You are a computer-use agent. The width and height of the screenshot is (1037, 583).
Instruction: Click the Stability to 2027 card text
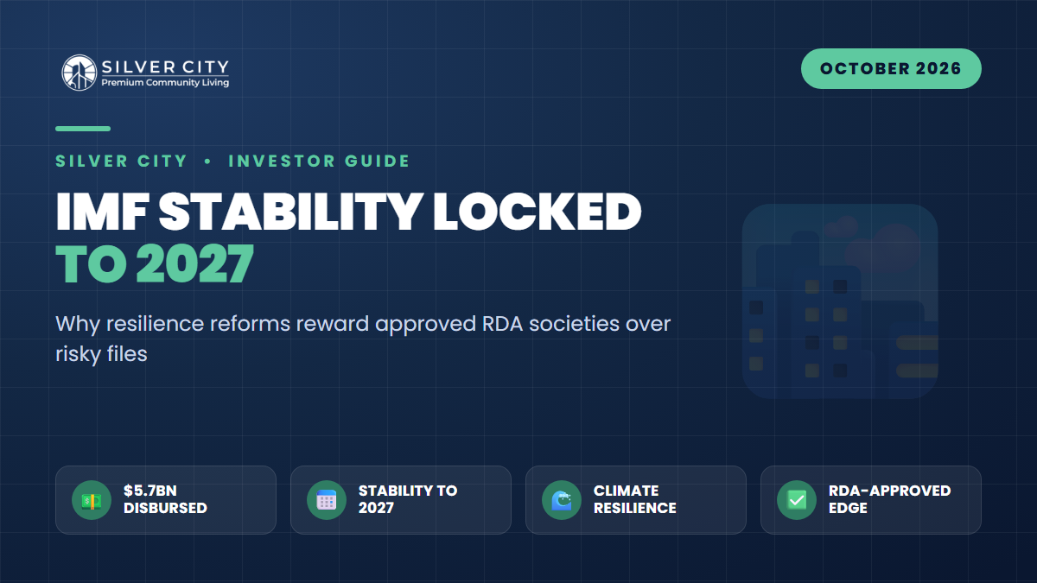[408, 499]
